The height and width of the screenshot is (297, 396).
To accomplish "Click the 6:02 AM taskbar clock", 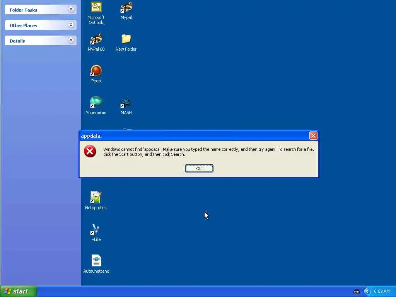I will (382, 292).
